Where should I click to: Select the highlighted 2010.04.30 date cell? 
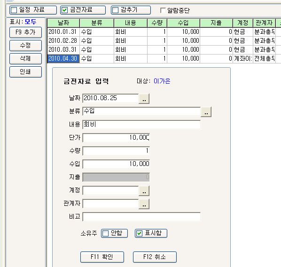click(x=63, y=59)
